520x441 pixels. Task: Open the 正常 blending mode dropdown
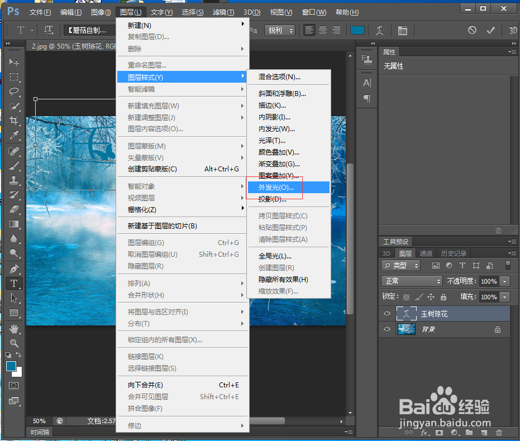412,281
